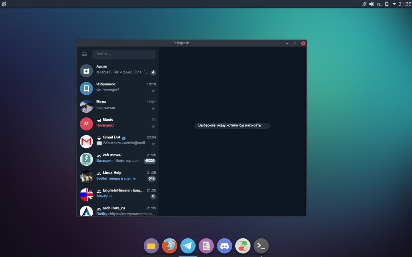Select the Избранное chat title

(106, 84)
